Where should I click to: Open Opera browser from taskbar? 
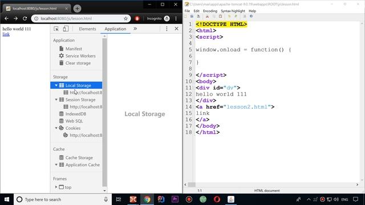pos(217,199)
